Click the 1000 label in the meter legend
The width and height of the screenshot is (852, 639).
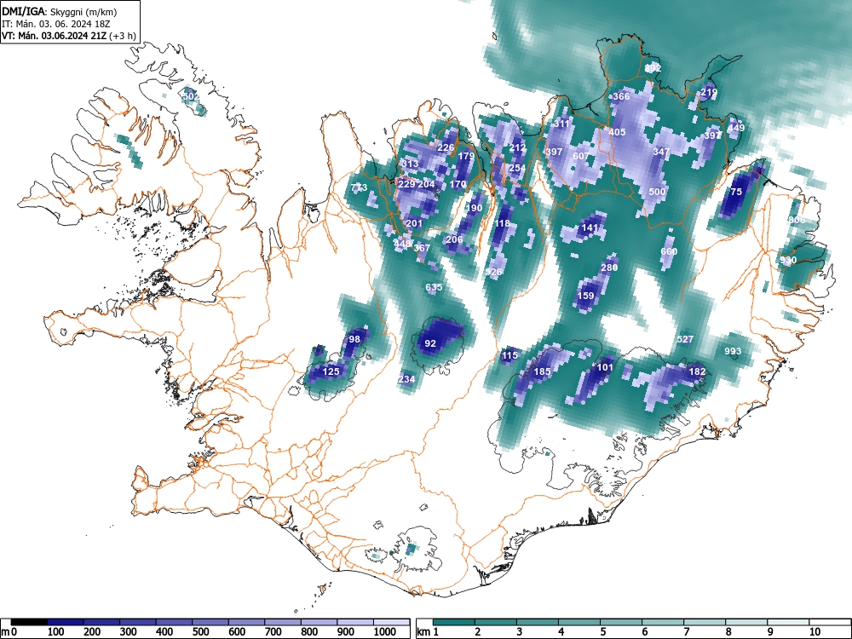tap(385, 632)
